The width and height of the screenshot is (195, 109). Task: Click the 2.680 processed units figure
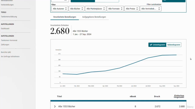pyautogui.click(x=60, y=31)
